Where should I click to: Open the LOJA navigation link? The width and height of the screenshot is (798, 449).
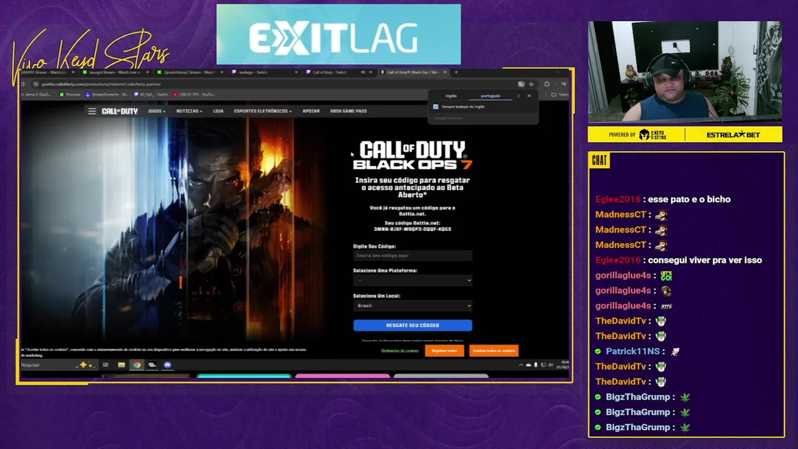pyautogui.click(x=218, y=111)
